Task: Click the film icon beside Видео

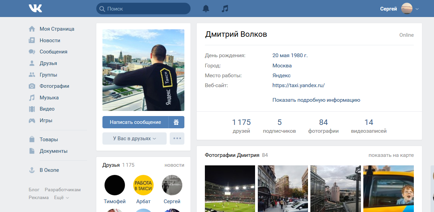Action: point(32,109)
